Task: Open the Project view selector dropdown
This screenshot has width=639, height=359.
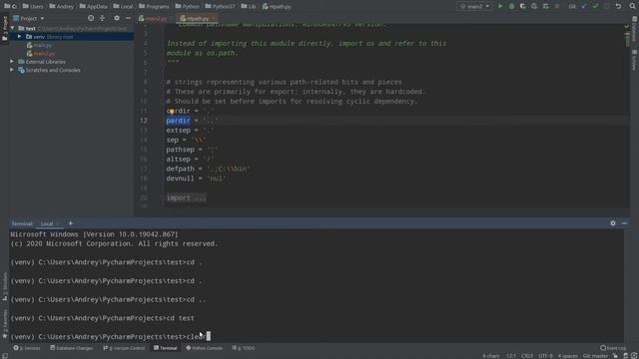Action: pos(29,18)
